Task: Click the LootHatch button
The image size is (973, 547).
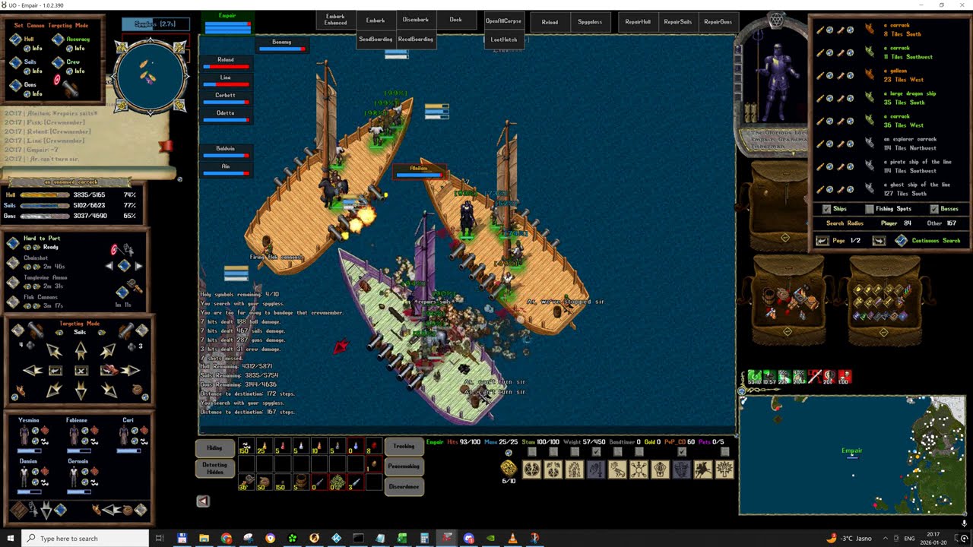Action: click(x=503, y=40)
